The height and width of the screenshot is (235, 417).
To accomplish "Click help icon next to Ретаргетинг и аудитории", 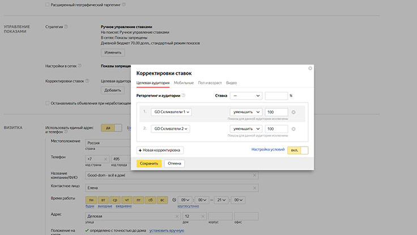I will [183, 96].
